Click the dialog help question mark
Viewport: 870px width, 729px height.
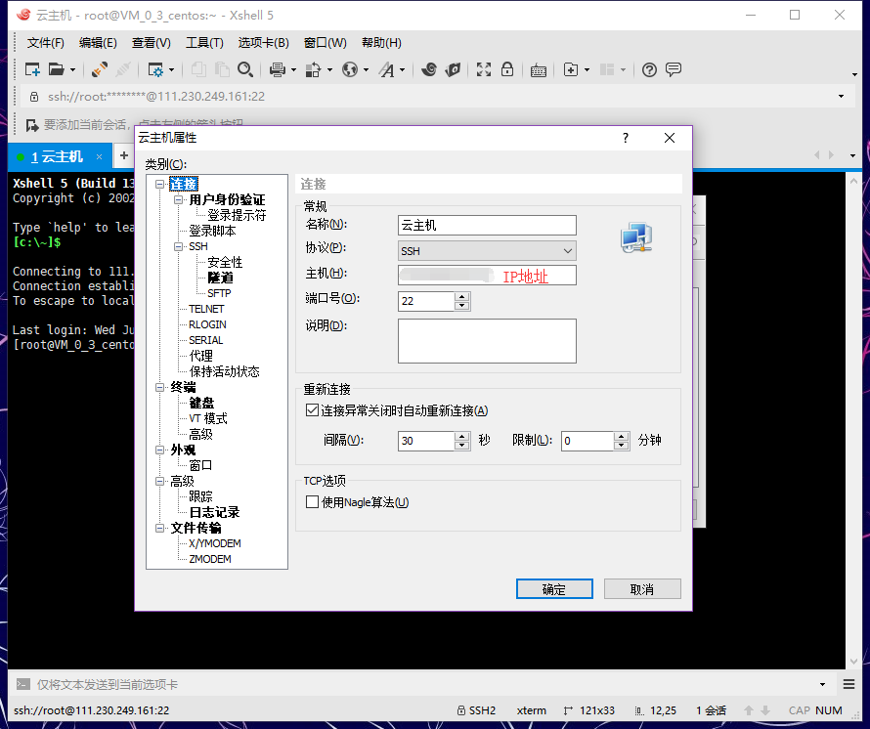coord(626,138)
